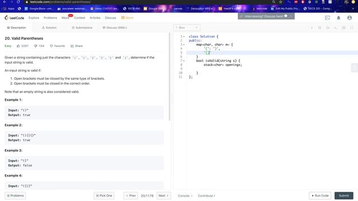The height and width of the screenshot is (201, 358).
Task: Click the thumbs-up like icon
Action: [18, 46]
